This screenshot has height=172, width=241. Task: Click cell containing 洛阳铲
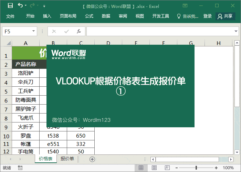point(26,73)
